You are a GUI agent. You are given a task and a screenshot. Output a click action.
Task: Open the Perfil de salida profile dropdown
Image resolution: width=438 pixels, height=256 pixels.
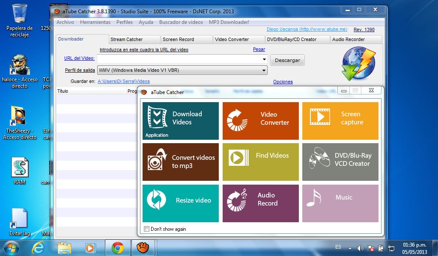click(182, 70)
